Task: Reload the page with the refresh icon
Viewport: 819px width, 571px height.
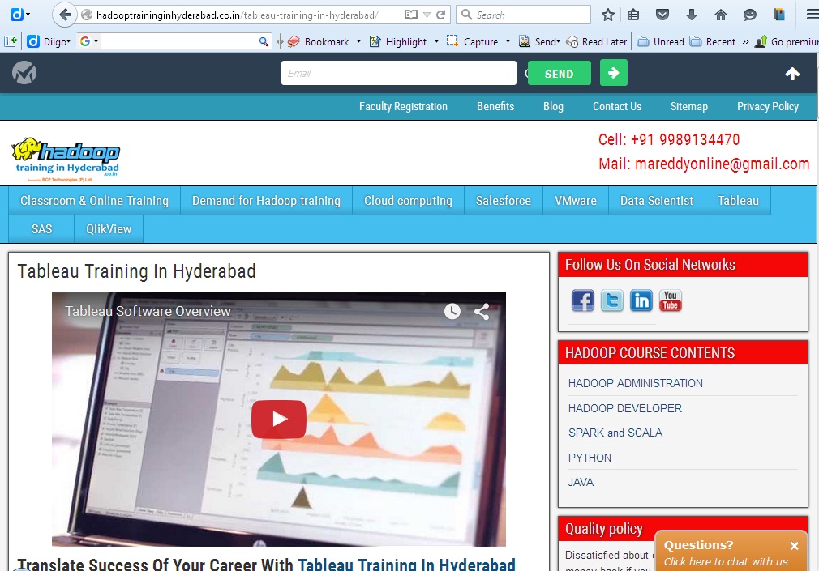Action: (441, 15)
